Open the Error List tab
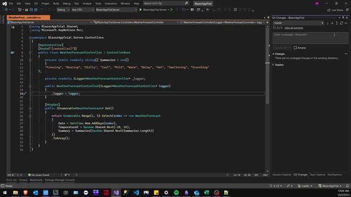This screenshot has width=351, height=197. tap(12, 180)
